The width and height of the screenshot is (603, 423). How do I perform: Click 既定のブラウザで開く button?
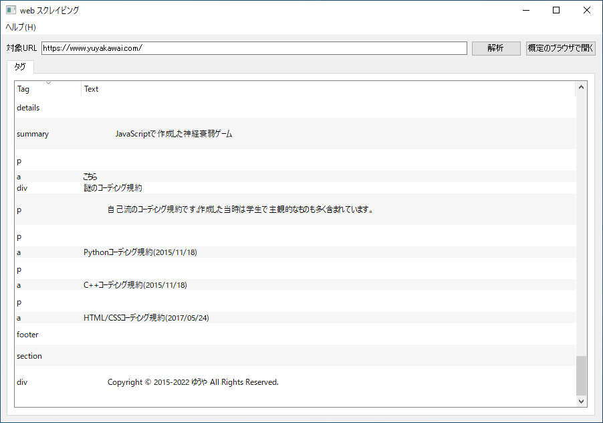[x=560, y=48]
